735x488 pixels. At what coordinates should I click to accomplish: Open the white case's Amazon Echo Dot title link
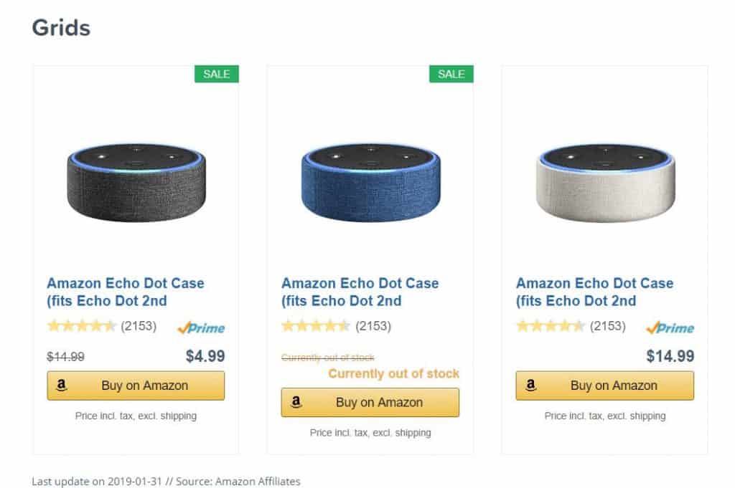coord(595,292)
